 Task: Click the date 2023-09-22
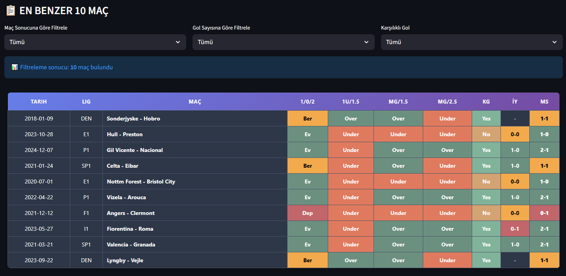39,260
